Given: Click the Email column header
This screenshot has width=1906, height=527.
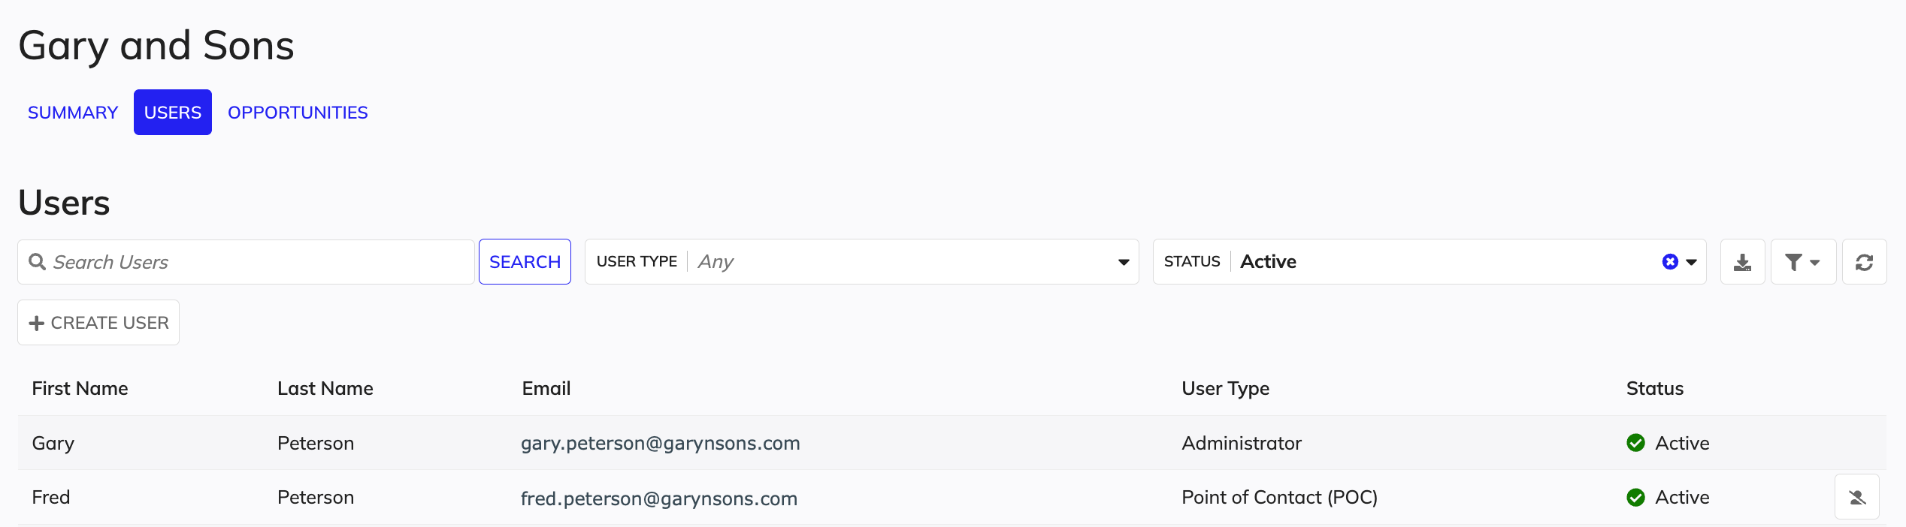Looking at the screenshot, I should click(x=546, y=389).
